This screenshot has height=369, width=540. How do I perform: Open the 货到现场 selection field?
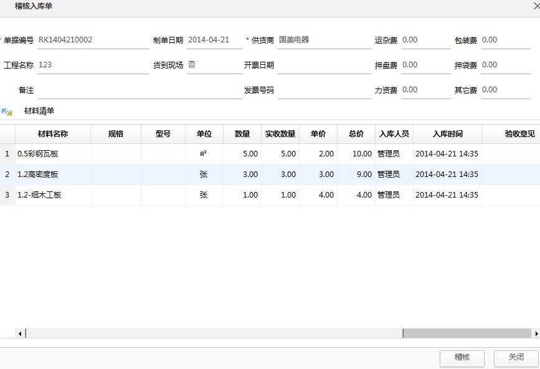point(214,65)
